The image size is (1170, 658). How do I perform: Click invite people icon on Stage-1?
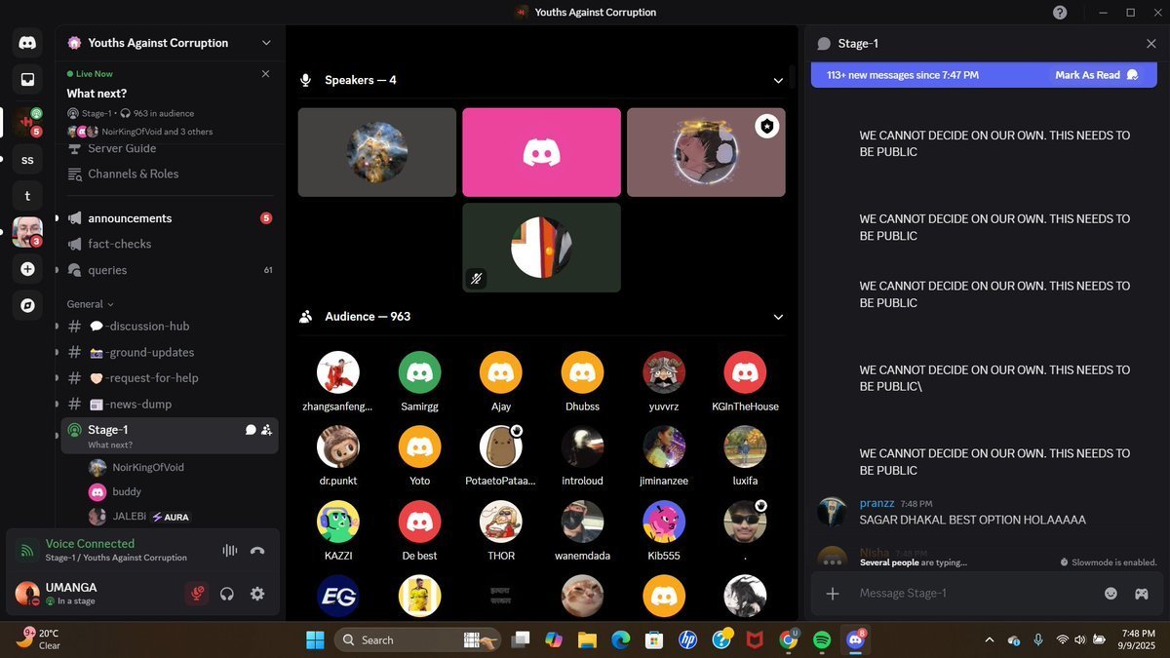point(266,430)
